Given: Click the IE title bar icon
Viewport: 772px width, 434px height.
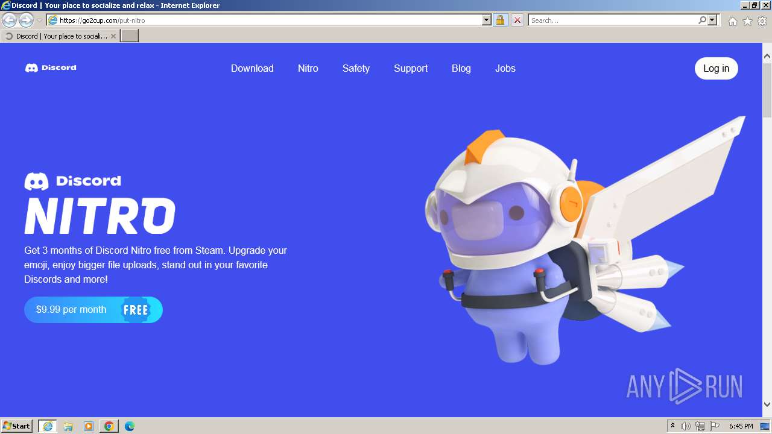Looking at the screenshot, I should pyautogui.click(x=6, y=5).
